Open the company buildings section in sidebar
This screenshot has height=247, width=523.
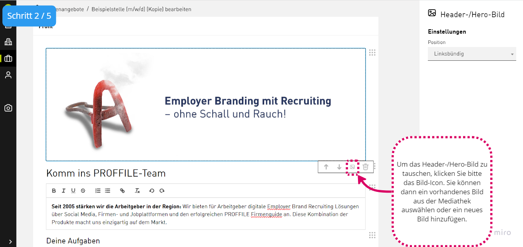8,42
